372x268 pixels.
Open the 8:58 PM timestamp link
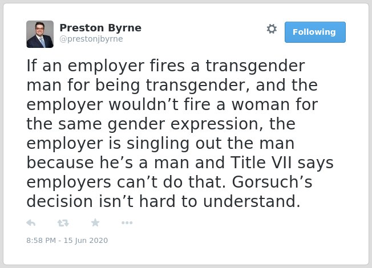[41, 241]
